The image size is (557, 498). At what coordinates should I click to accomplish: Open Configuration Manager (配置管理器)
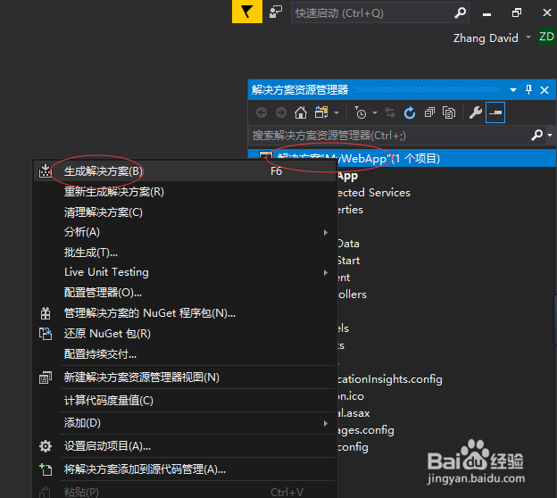[185, 293]
